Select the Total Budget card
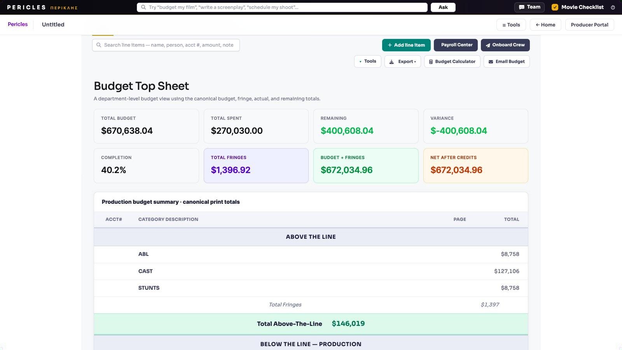622x350 pixels. click(x=146, y=126)
